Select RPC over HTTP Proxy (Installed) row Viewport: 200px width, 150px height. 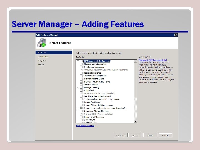tap(98, 114)
